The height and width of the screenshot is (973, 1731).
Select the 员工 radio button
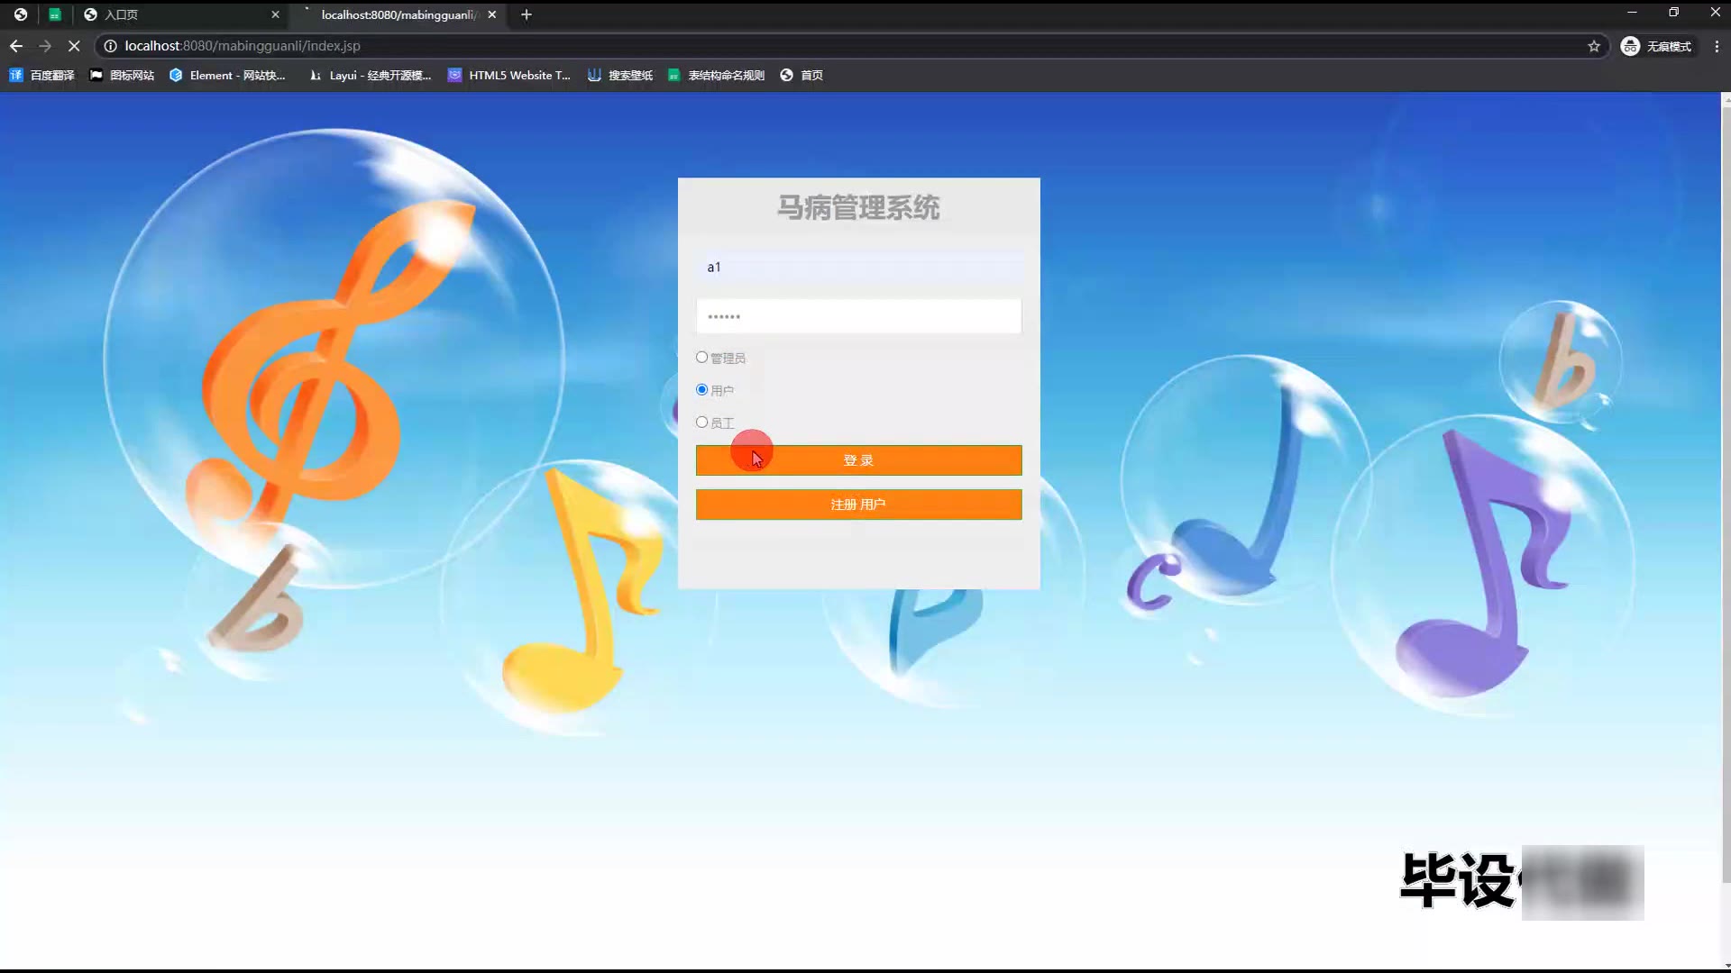[701, 423]
